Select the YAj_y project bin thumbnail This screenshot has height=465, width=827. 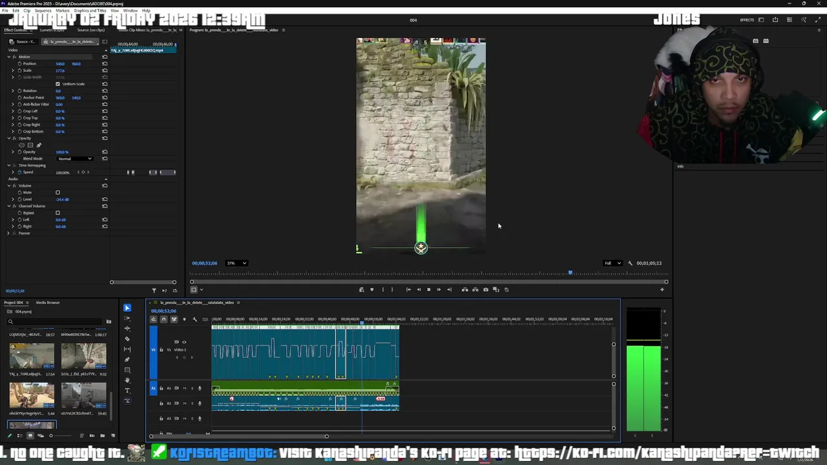[x=32, y=356]
